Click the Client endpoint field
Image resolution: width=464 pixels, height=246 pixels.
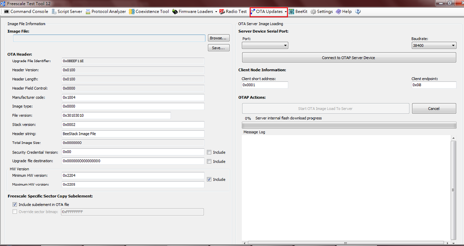click(x=434, y=85)
